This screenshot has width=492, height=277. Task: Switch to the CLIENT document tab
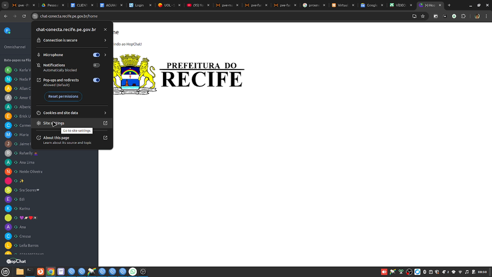[82, 5]
